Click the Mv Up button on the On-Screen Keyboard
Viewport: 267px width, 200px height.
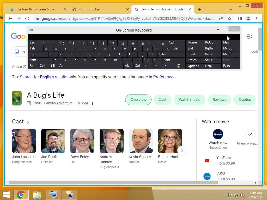pyautogui.click(x=230, y=48)
